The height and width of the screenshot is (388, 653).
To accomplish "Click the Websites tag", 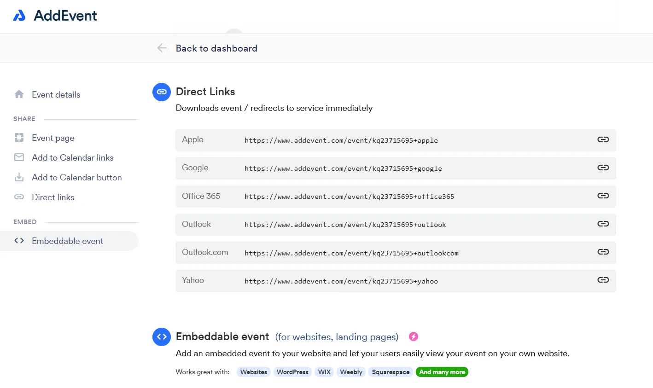I will (x=254, y=372).
